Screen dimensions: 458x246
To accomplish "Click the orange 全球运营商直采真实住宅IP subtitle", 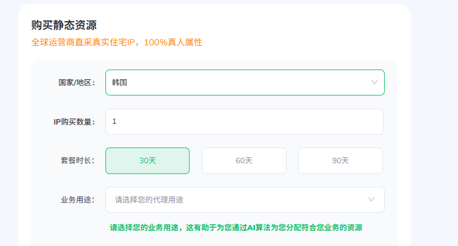I will pyautogui.click(x=117, y=42).
